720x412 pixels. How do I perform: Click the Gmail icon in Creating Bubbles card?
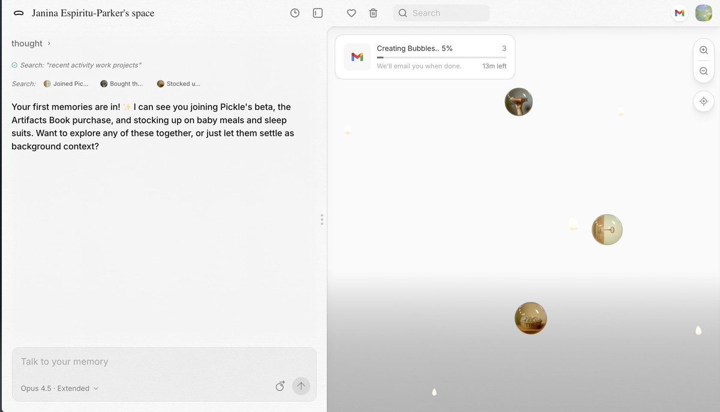357,57
